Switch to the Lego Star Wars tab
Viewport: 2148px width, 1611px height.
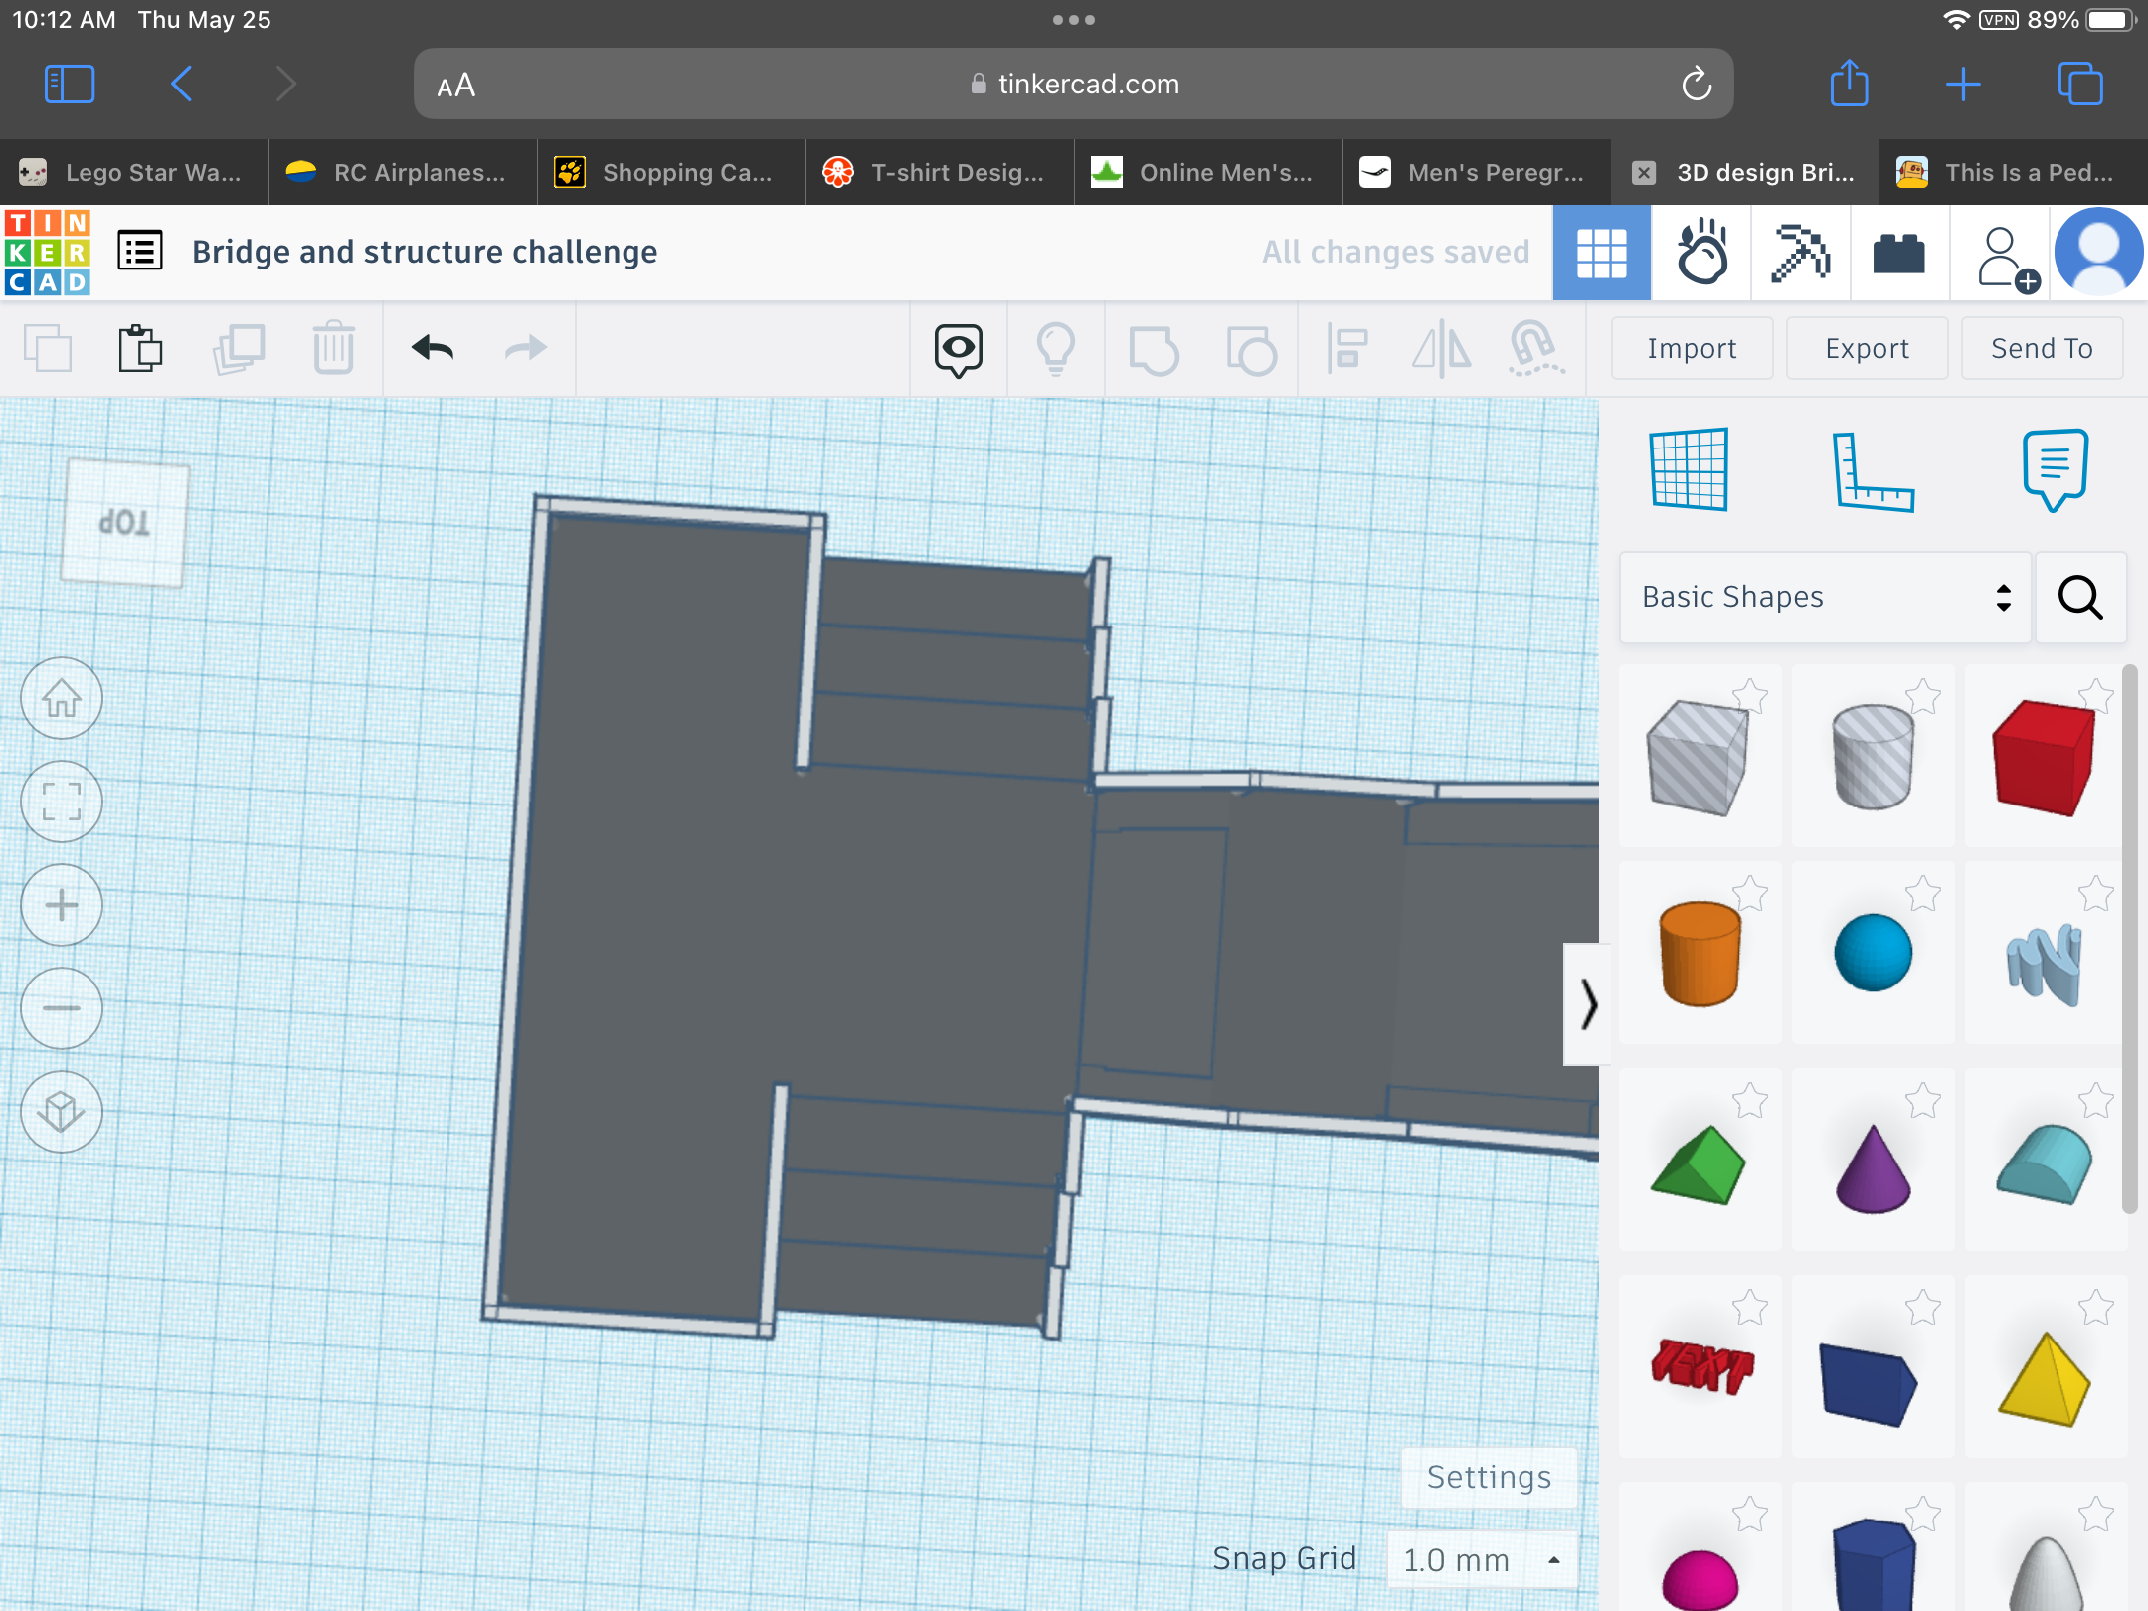pos(134,172)
